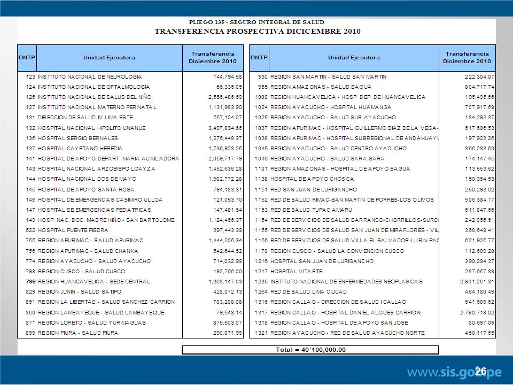
Task: Click the 'PLIEGO 135 - SEGURO INTEGRAL DE SALUD' heading
Action: [x=257, y=22]
